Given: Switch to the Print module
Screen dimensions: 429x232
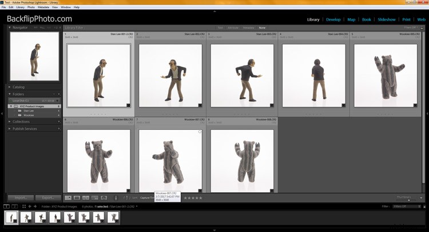Looking at the screenshot, I should click(x=406, y=19).
